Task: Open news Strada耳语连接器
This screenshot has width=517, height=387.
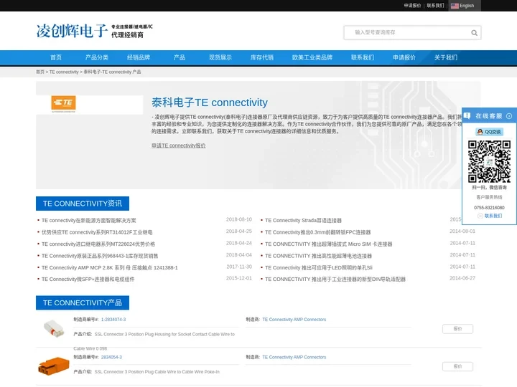Action: (x=303, y=221)
